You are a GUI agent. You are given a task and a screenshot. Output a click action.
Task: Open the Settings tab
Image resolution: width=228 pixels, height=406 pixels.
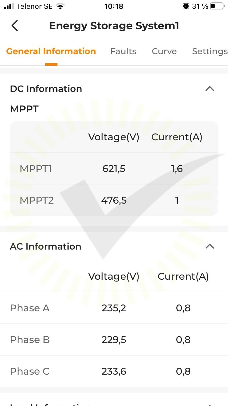click(210, 51)
